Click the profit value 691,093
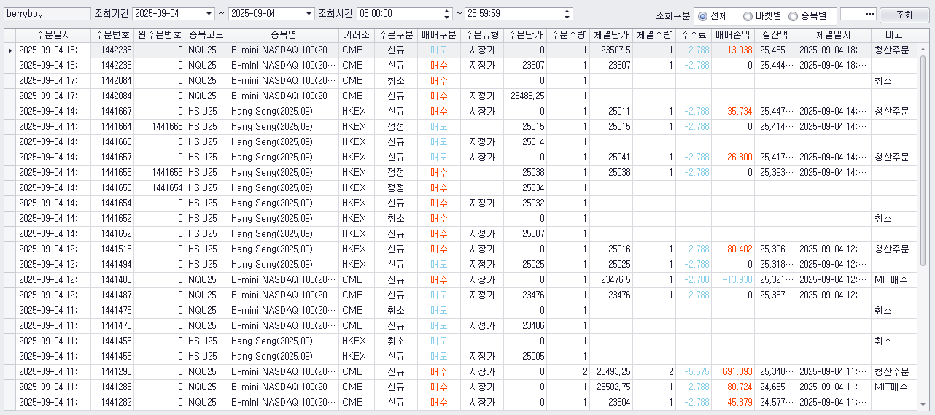Image resolution: width=935 pixels, height=415 pixels. 737,372
